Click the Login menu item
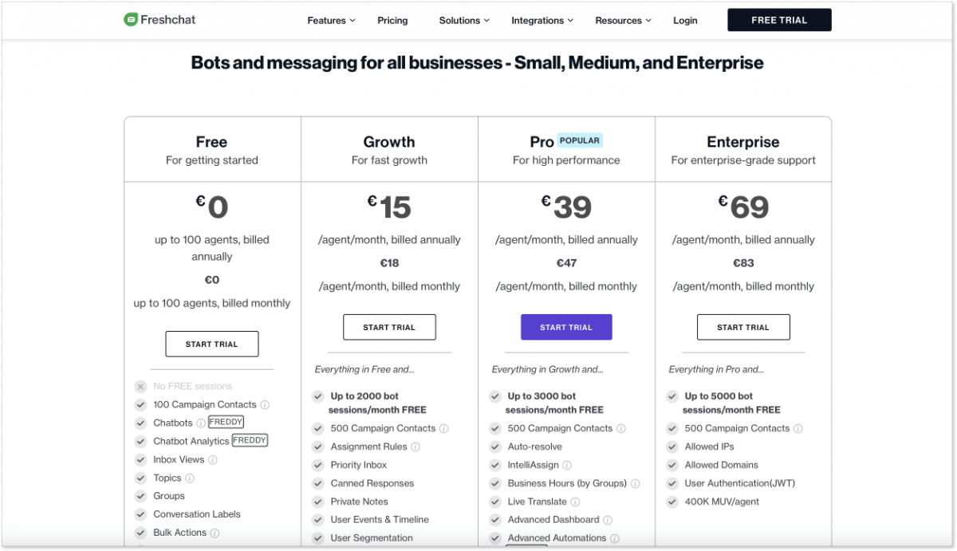Screen dimensions: 957x551 point(685,20)
